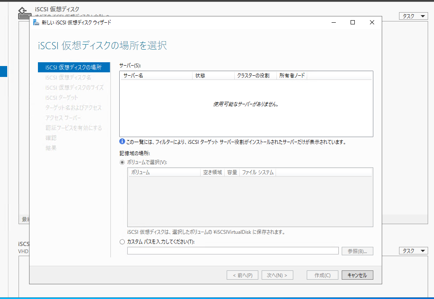The width and height of the screenshot is (434, 299).
Task: Sort by 空き領域 column header
Action: pyautogui.click(x=212, y=172)
